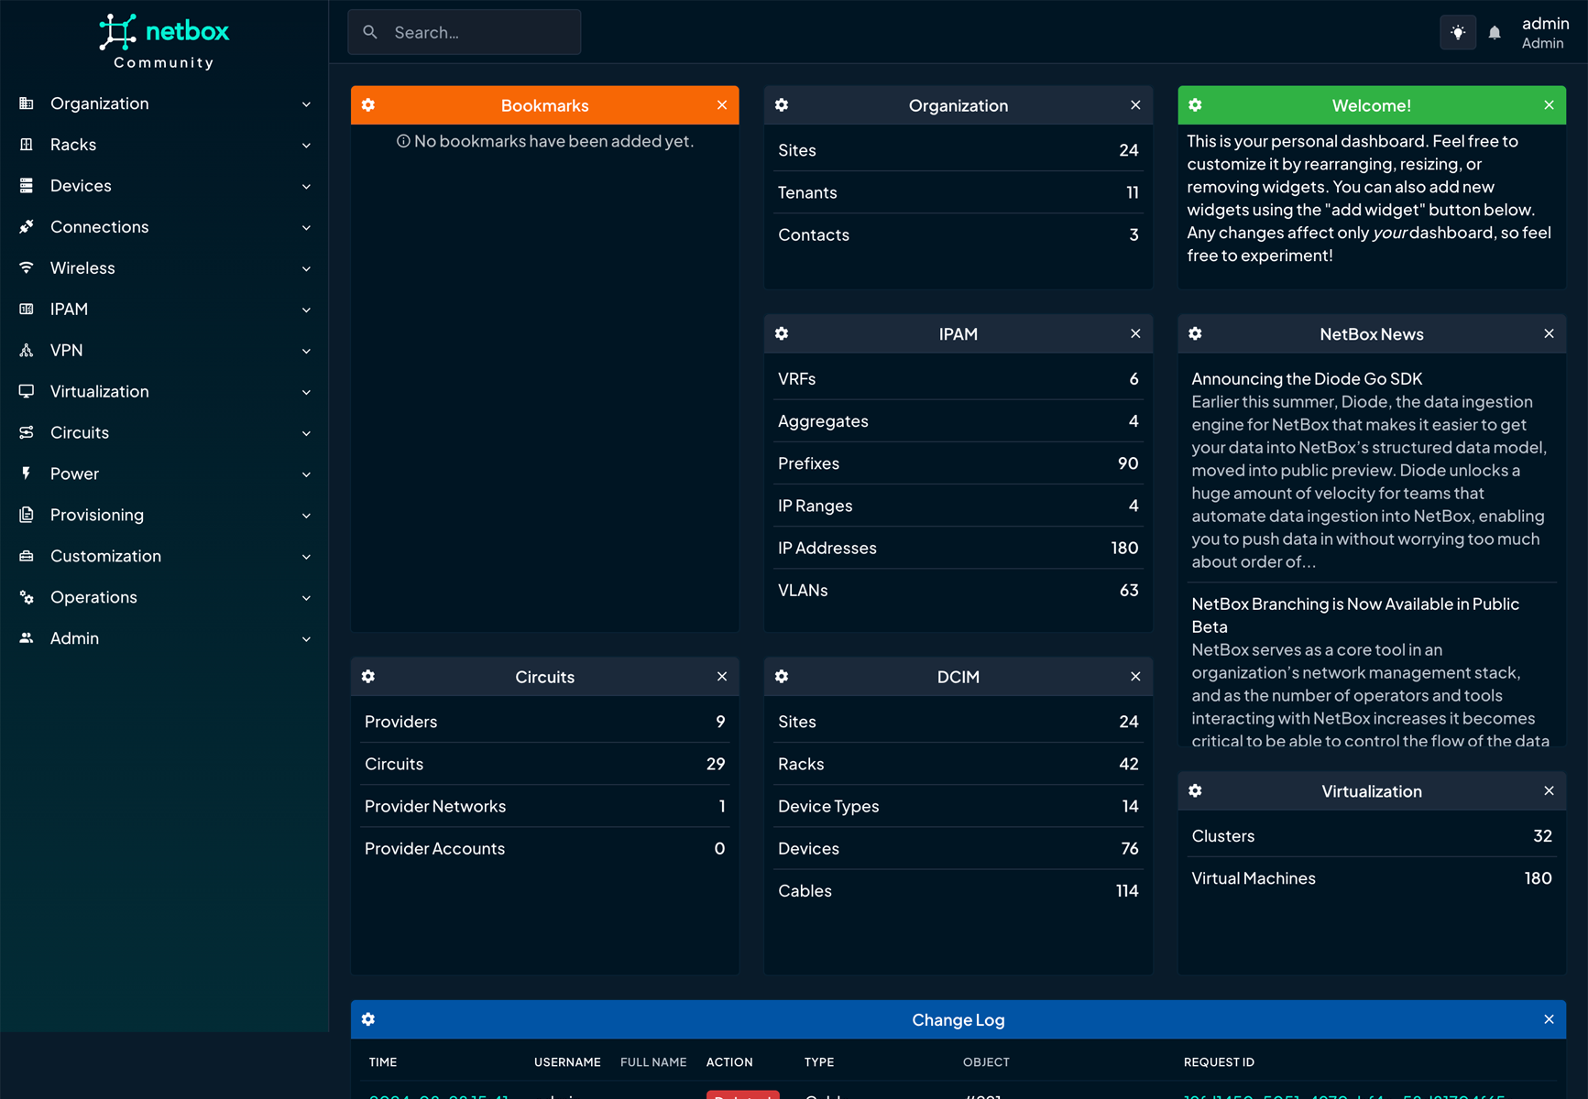This screenshot has width=1588, height=1099.
Task: Click the search magnifier icon
Action: [370, 32]
